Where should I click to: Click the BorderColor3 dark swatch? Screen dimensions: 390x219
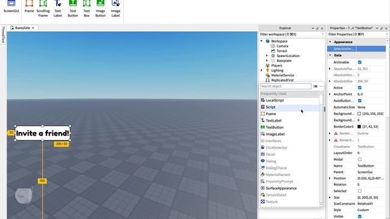point(359,127)
